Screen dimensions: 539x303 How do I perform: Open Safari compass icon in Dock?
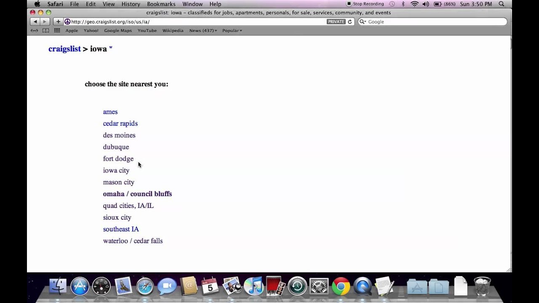pos(145,286)
